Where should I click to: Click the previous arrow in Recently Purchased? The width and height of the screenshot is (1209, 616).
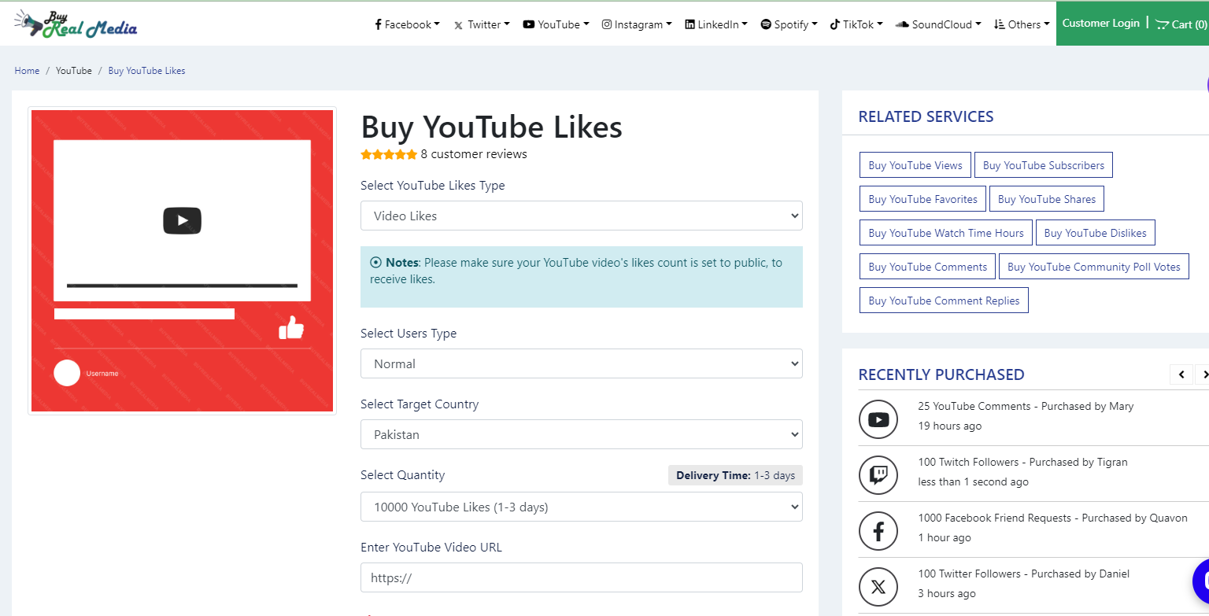tap(1181, 374)
